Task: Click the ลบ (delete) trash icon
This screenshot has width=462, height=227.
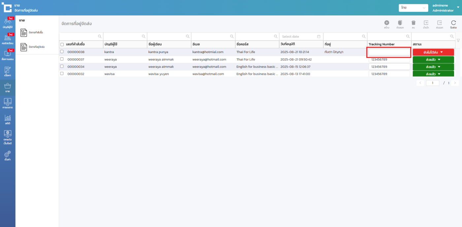Action: coord(413,23)
